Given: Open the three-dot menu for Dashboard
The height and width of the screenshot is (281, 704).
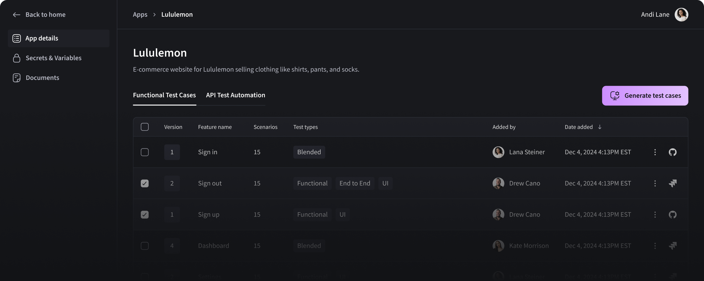Looking at the screenshot, I should (655, 246).
